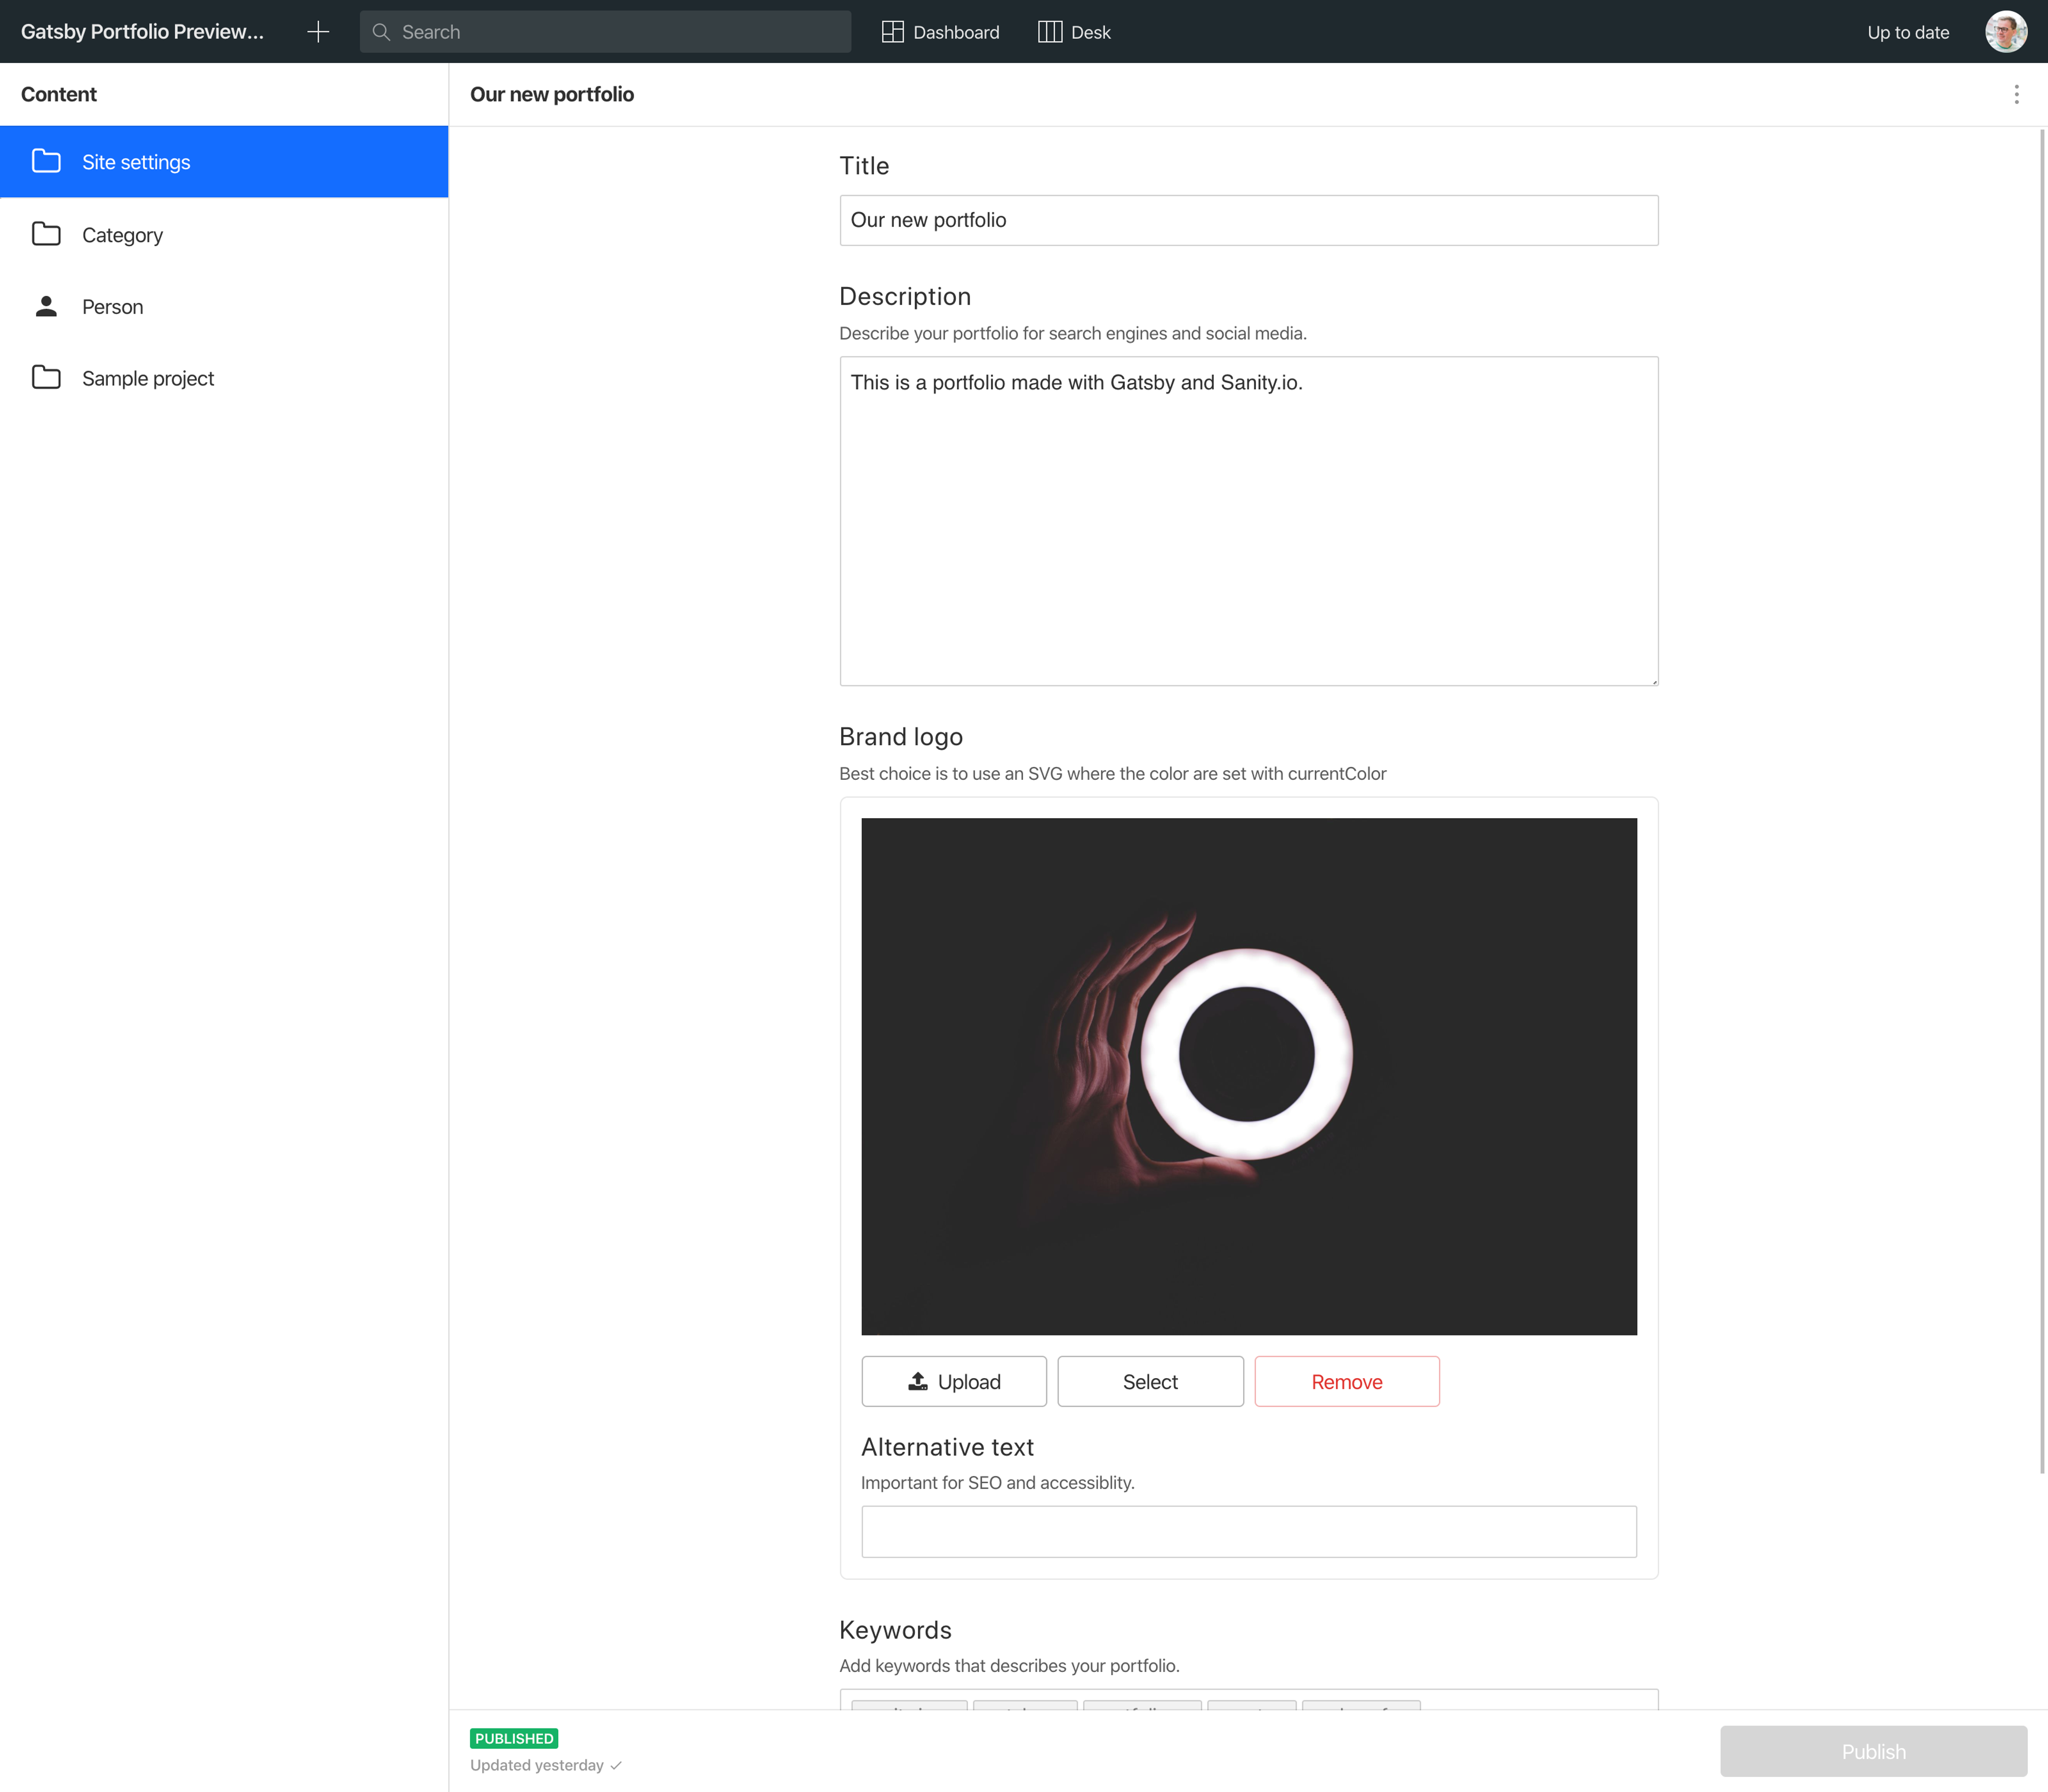Click the search magnifier icon
This screenshot has height=1792, width=2048.
(x=381, y=32)
